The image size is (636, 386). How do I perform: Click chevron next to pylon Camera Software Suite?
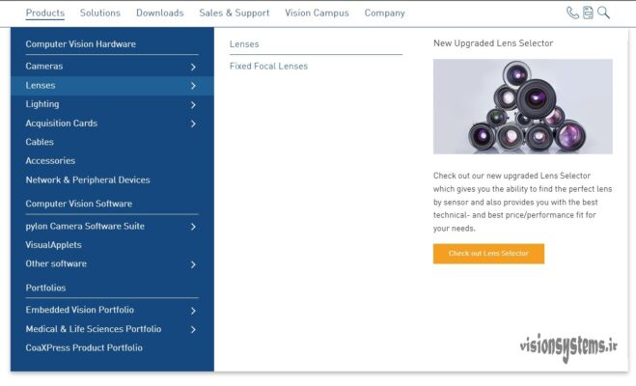[x=193, y=227]
